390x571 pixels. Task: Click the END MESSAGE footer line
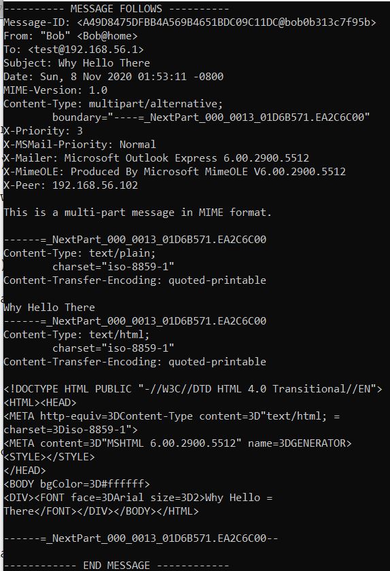[x=116, y=565]
